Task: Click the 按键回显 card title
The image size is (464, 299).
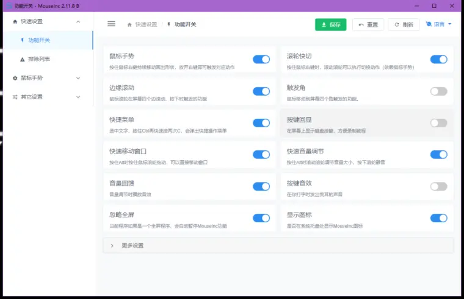Action: (299, 119)
